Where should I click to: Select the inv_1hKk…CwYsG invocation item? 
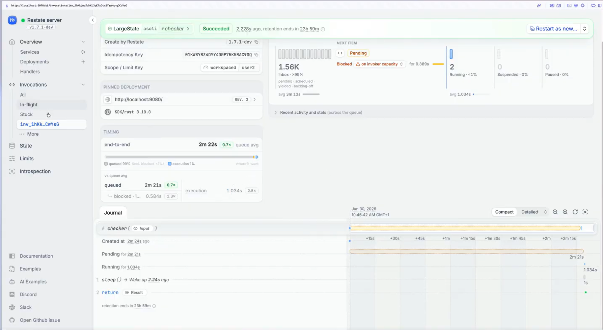point(51,124)
